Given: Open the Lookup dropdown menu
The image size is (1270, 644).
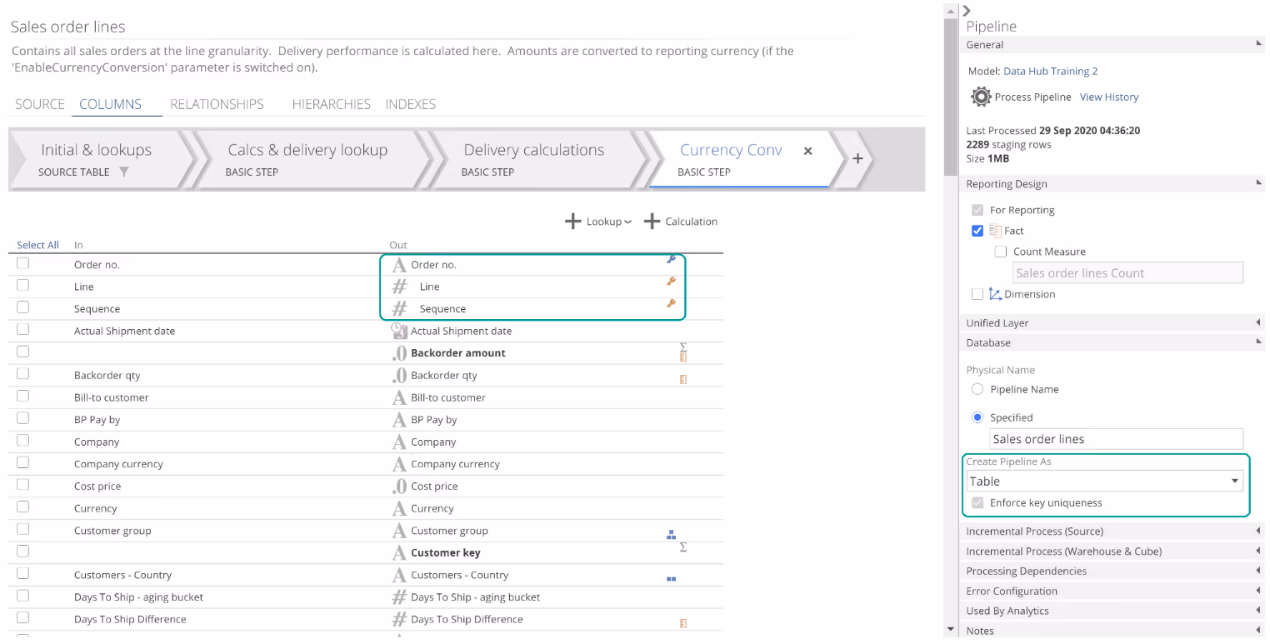Looking at the screenshot, I should (x=598, y=222).
